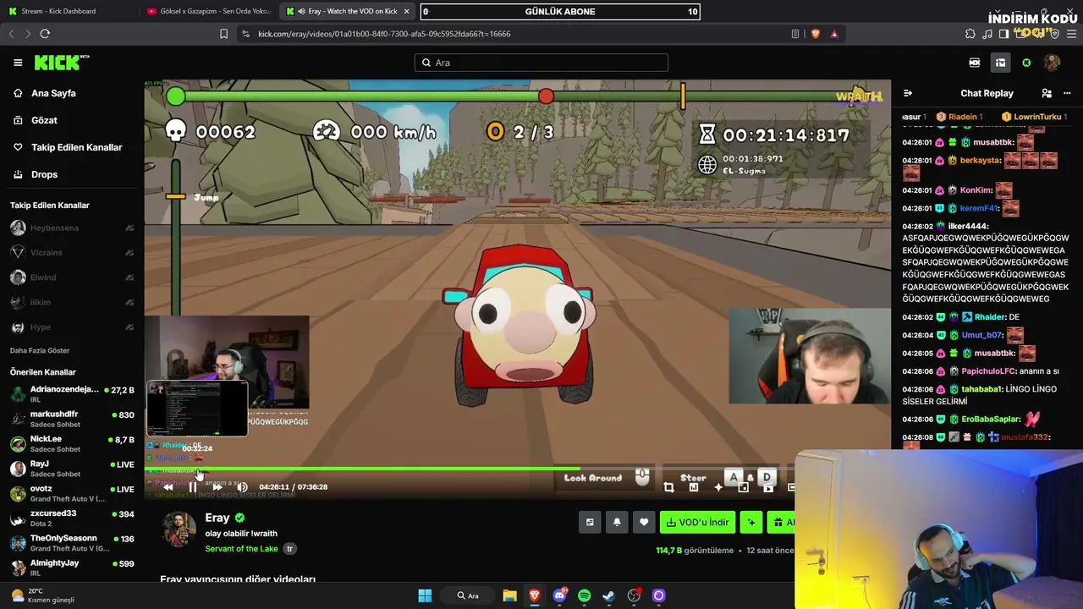Open File Explorer from the taskbar

click(x=509, y=595)
